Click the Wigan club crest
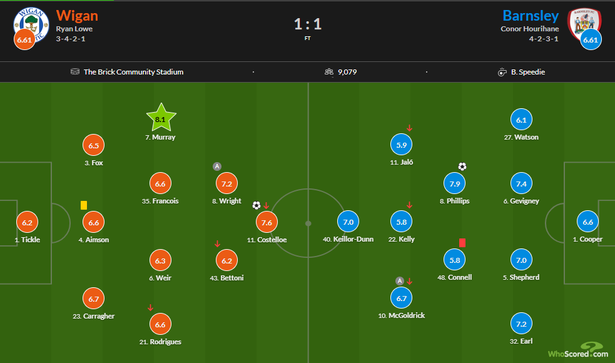This screenshot has height=363, width=615. pos(31,24)
